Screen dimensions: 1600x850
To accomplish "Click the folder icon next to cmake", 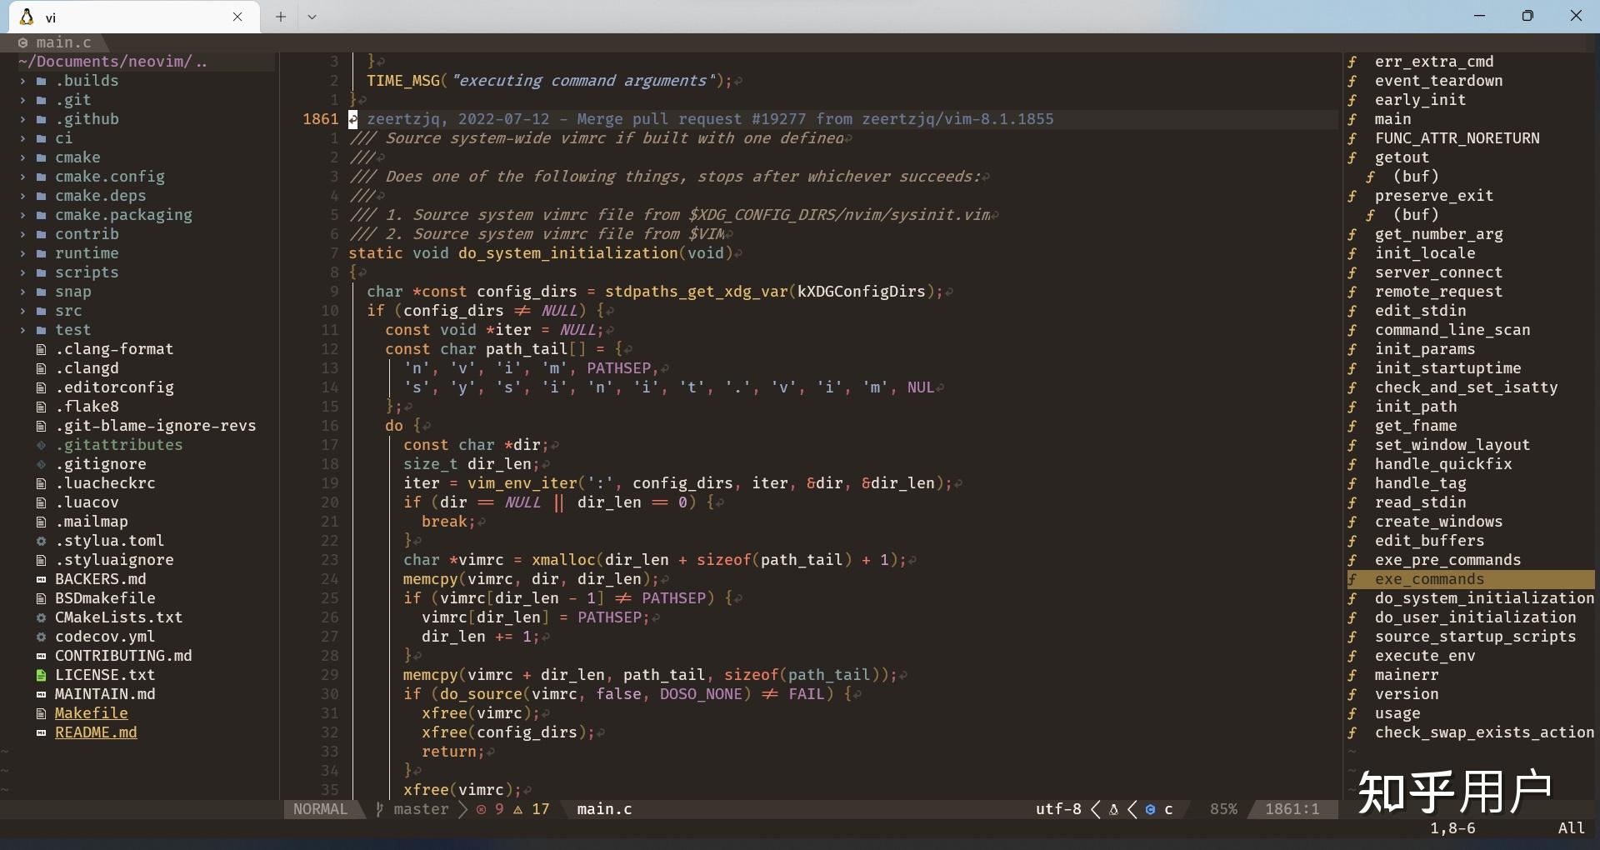I will [40, 157].
